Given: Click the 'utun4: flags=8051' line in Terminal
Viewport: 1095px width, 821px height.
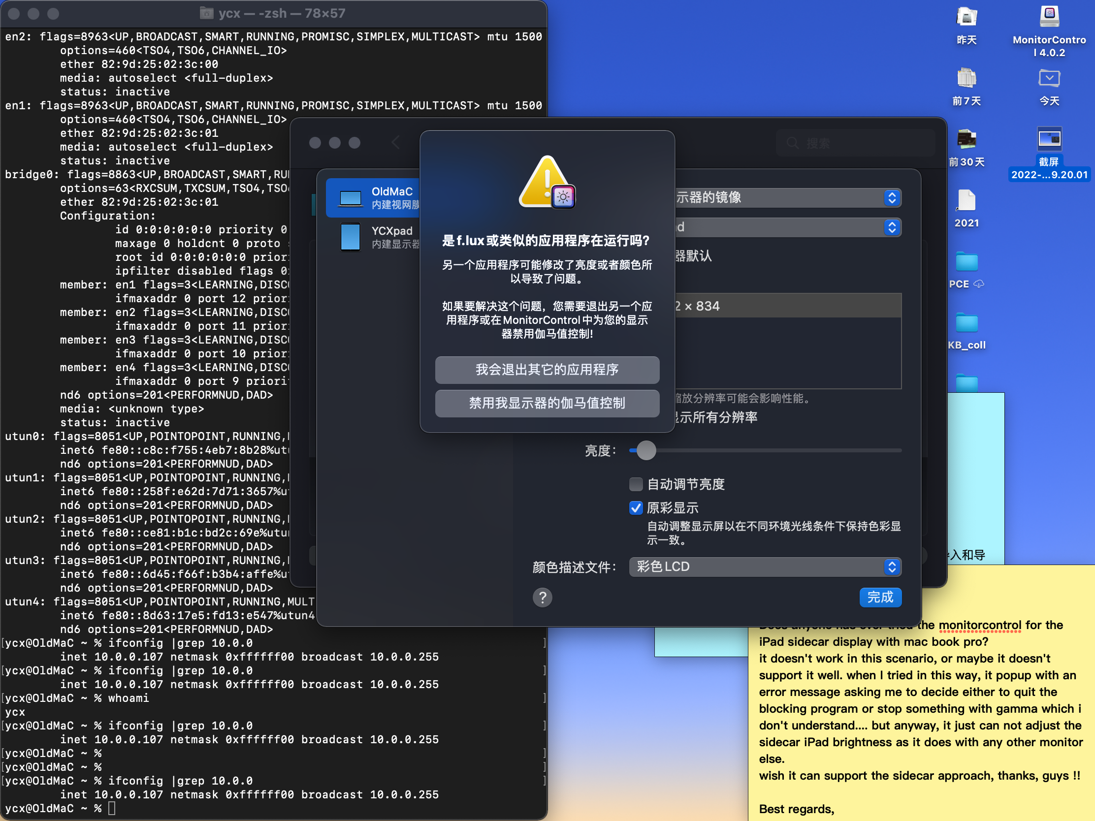Looking at the screenshot, I should point(160,602).
